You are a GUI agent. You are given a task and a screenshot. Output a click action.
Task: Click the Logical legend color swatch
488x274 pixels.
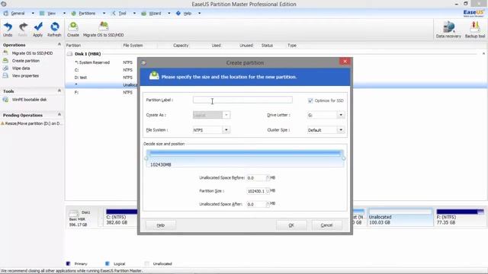tap(107, 263)
